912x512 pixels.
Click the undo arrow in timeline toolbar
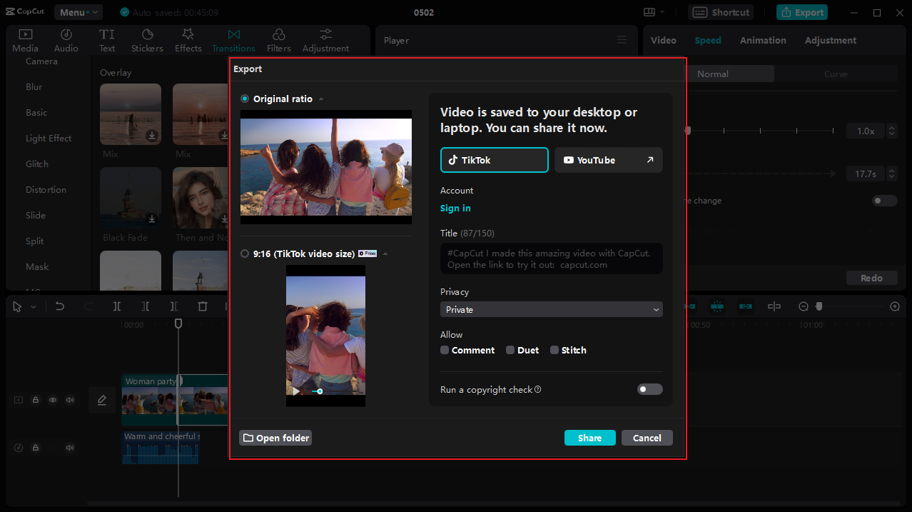[60, 306]
